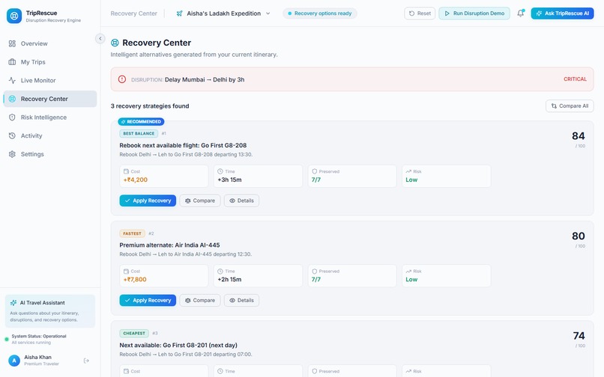
Task: Click the Risk trend icon in AI-445 card
Action: [408, 272]
